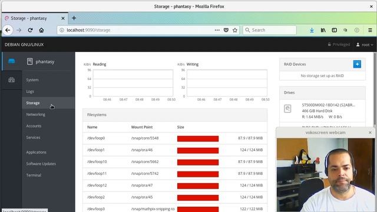Select Storage in the sidebar
This screenshot has width=377, height=212.
click(x=48, y=103)
